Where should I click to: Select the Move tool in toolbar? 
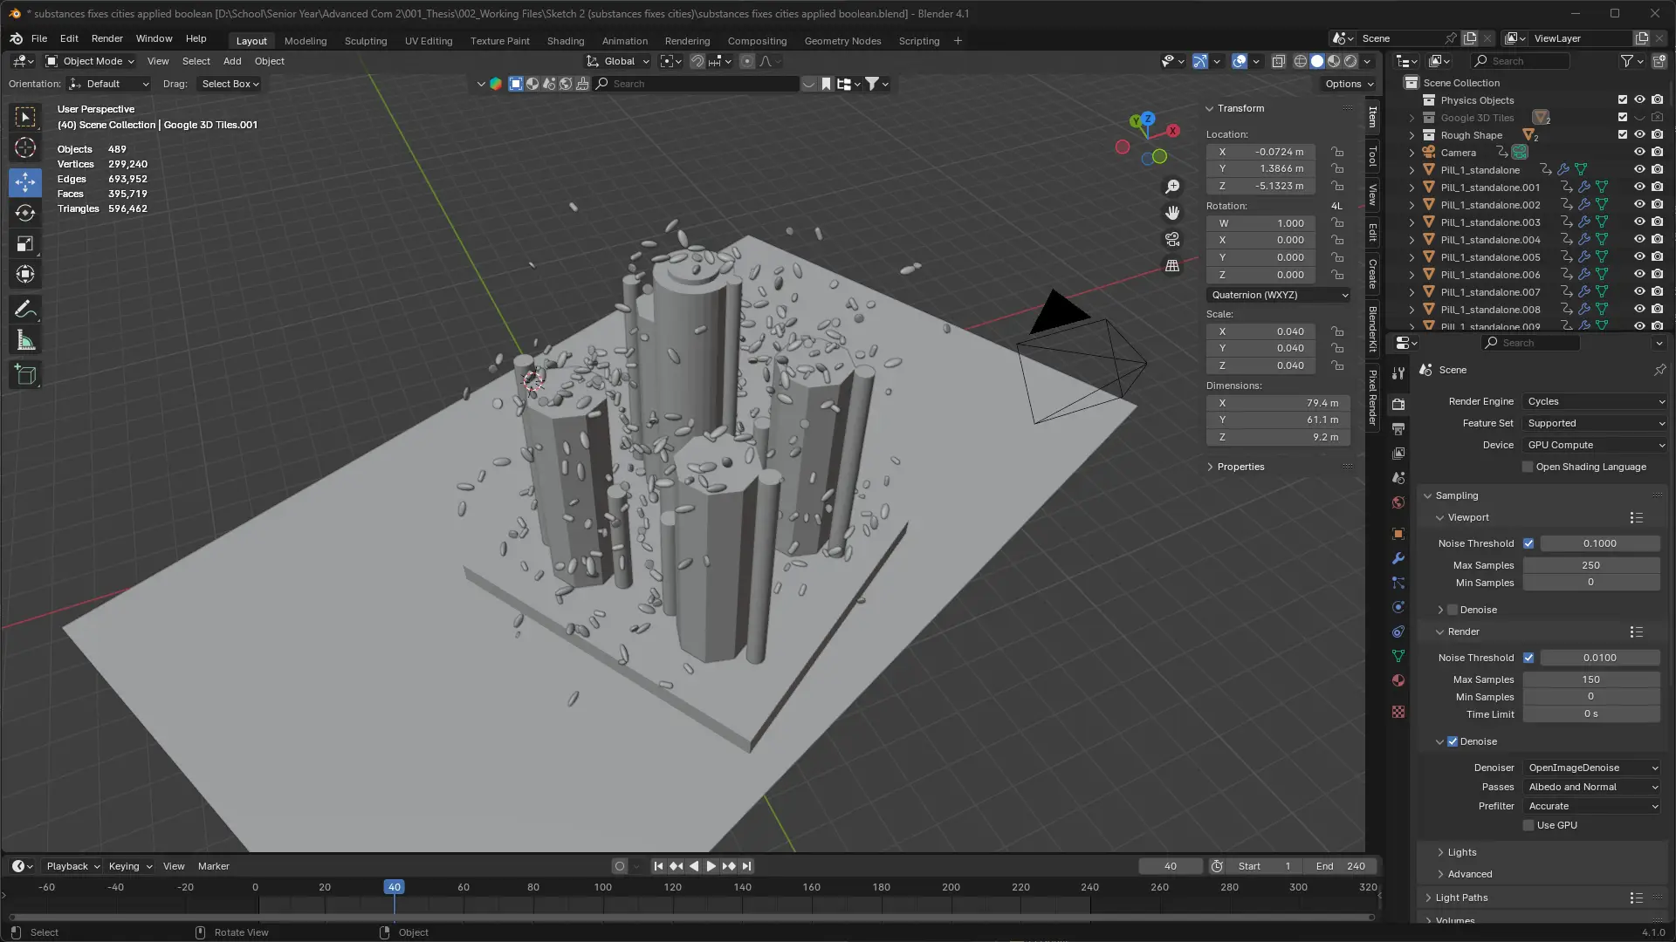pyautogui.click(x=25, y=182)
